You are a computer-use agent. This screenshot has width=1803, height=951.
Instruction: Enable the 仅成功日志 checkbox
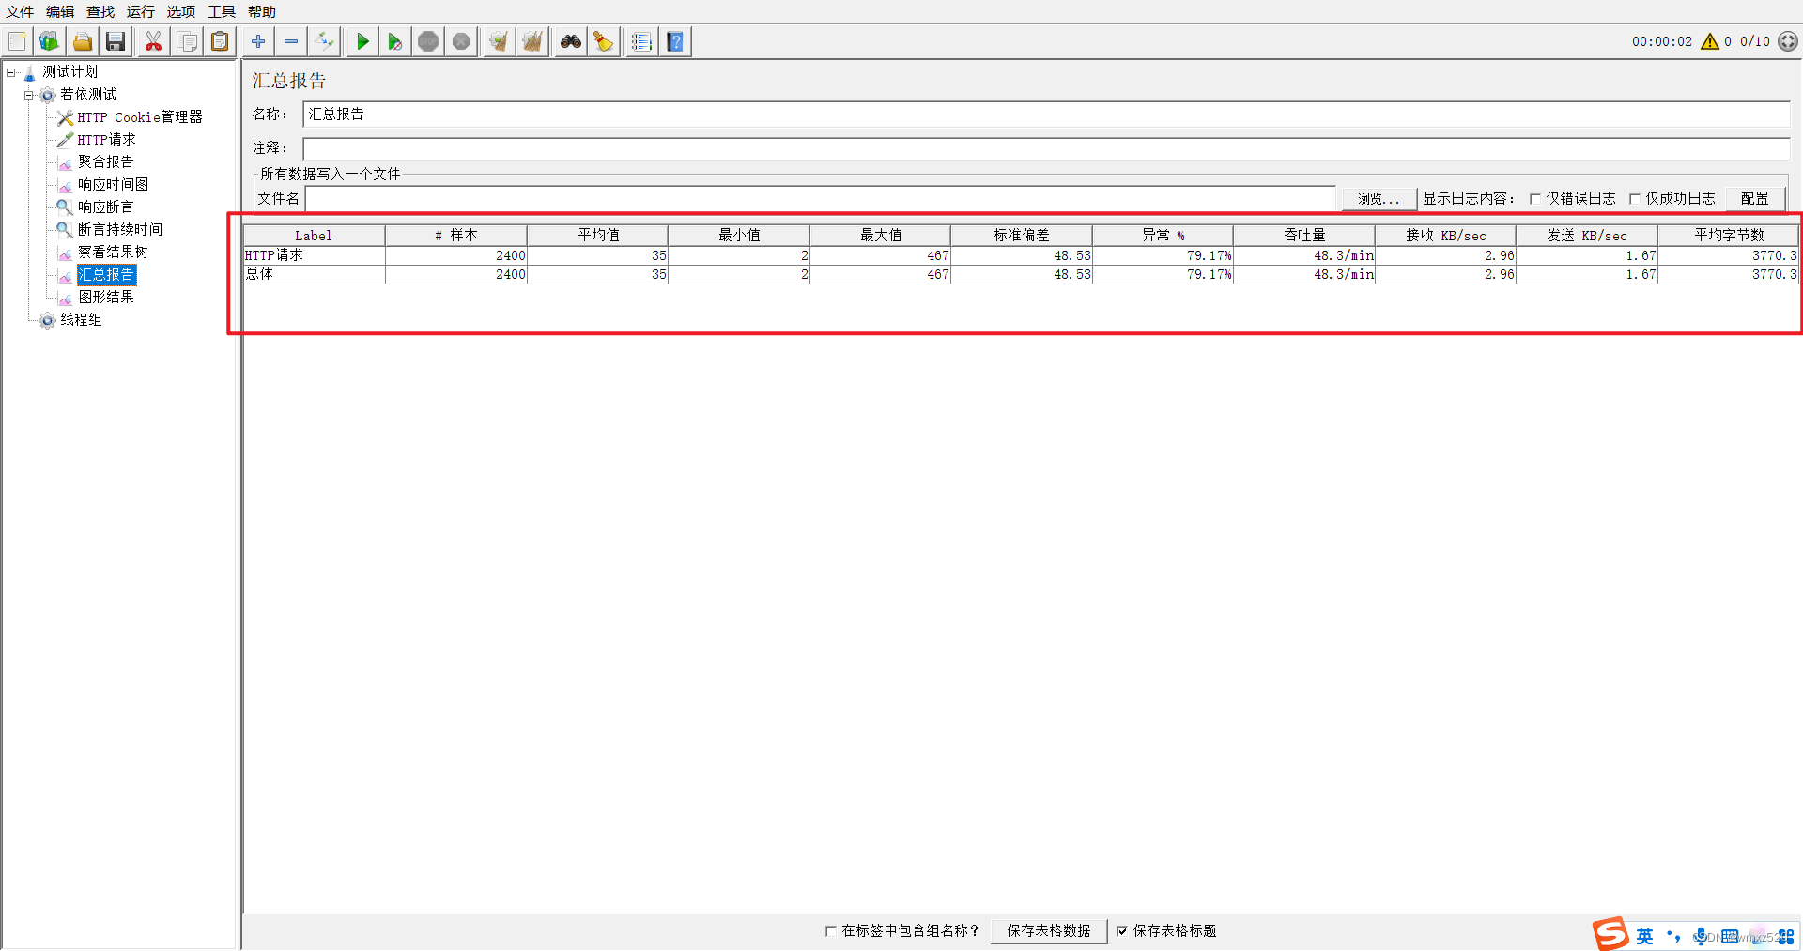[x=1635, y=199]
